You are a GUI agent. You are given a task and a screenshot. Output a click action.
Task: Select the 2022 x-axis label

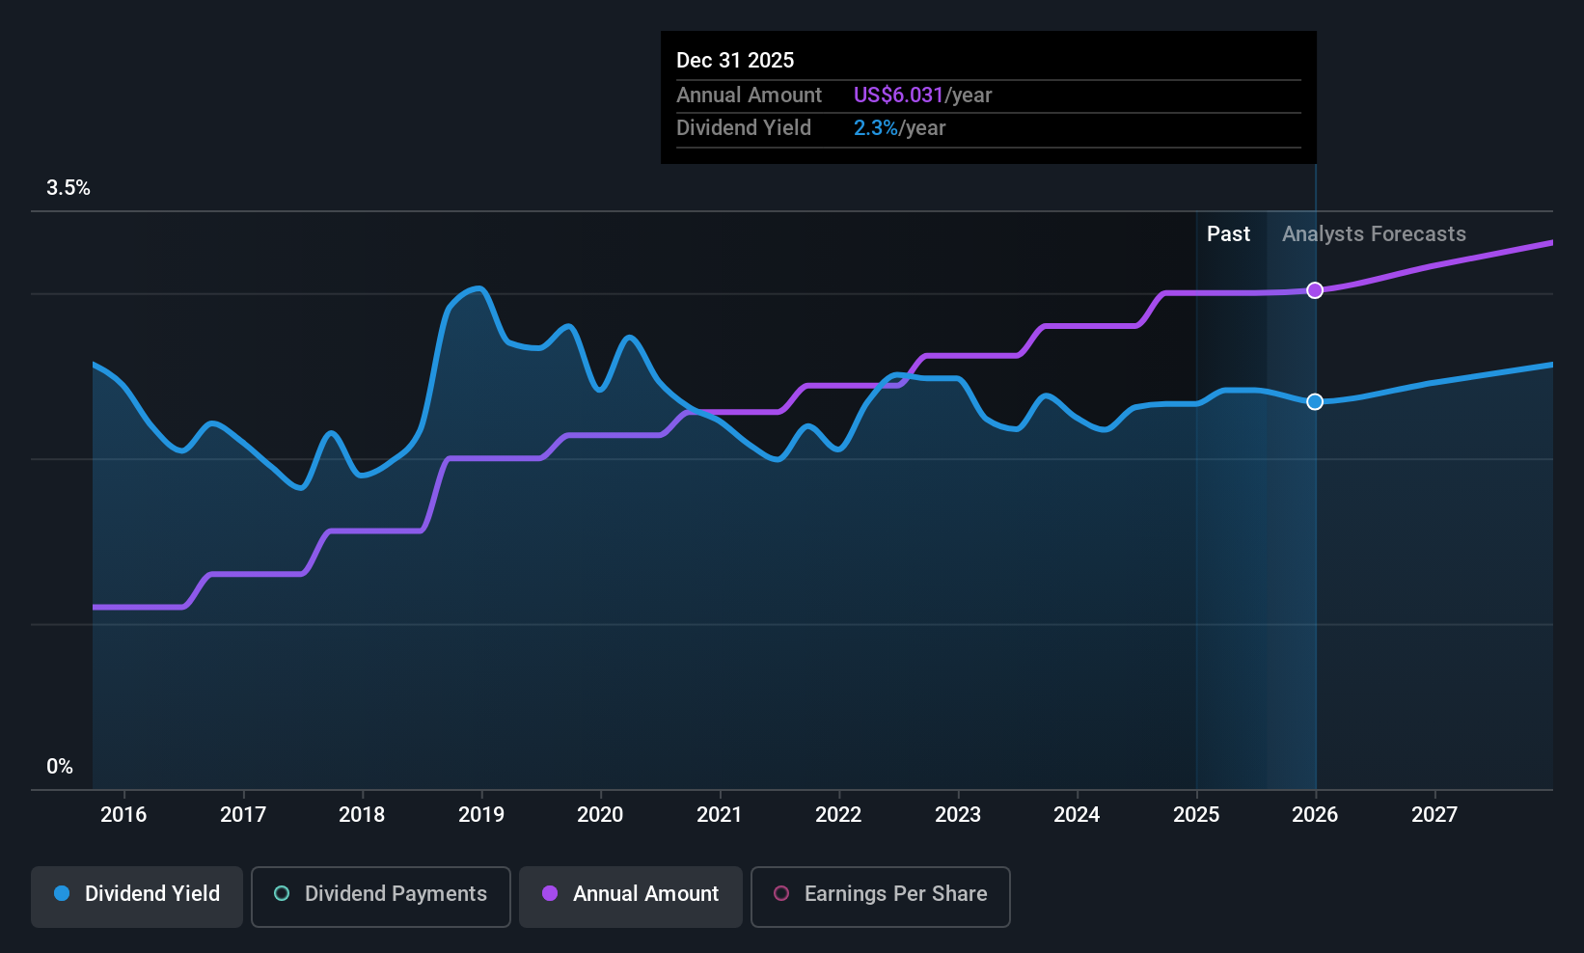tap(838, 814)
